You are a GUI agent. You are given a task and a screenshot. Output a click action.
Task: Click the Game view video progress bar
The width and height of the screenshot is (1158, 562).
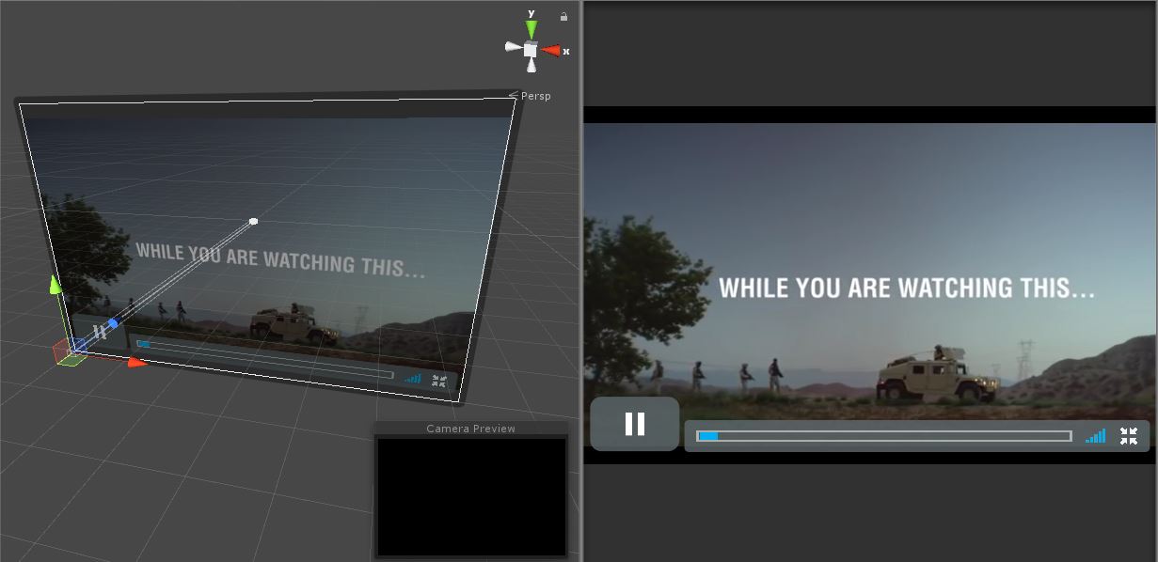point(883,436)
